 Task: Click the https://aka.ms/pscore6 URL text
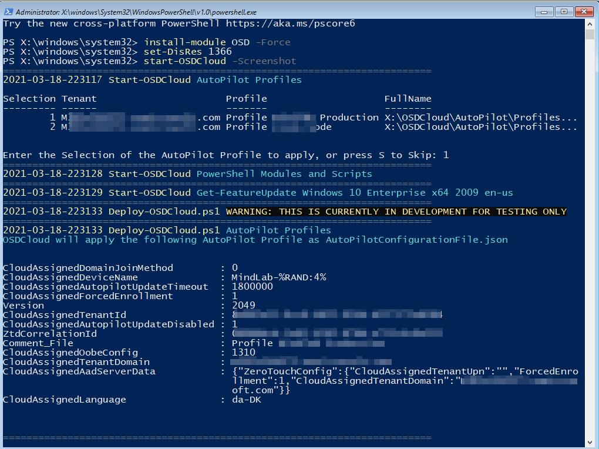(x=290, y=24)
